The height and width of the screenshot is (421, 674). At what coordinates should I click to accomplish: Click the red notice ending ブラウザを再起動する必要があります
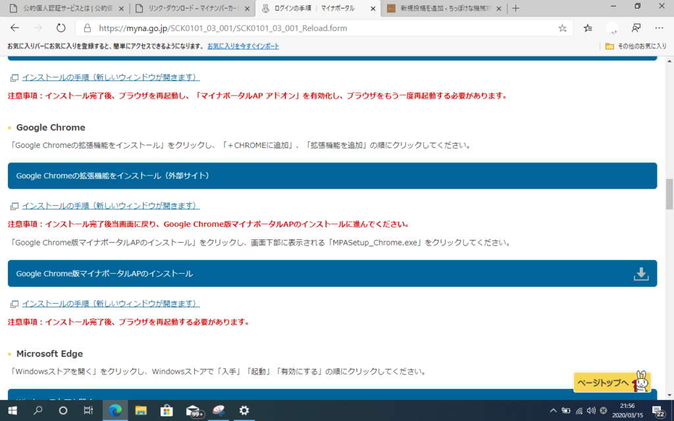pyautogui.click(x=129, y=322)
